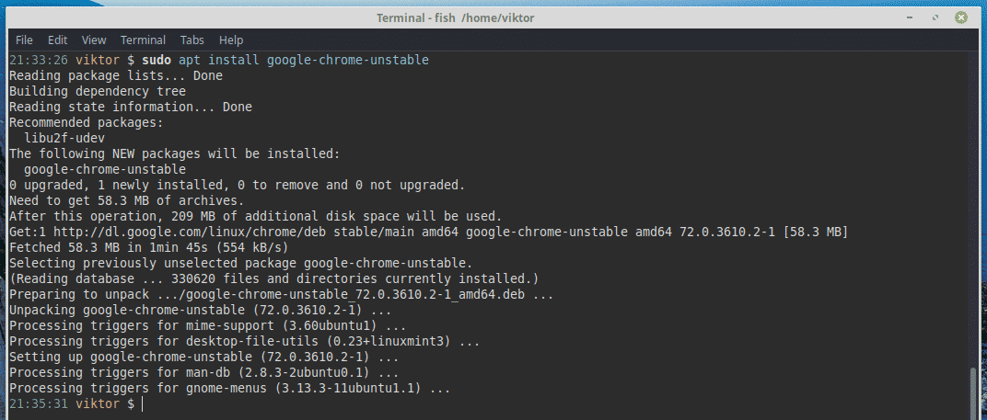
Task: Click the cursor at the last prompt
Action: click(144, 403)
